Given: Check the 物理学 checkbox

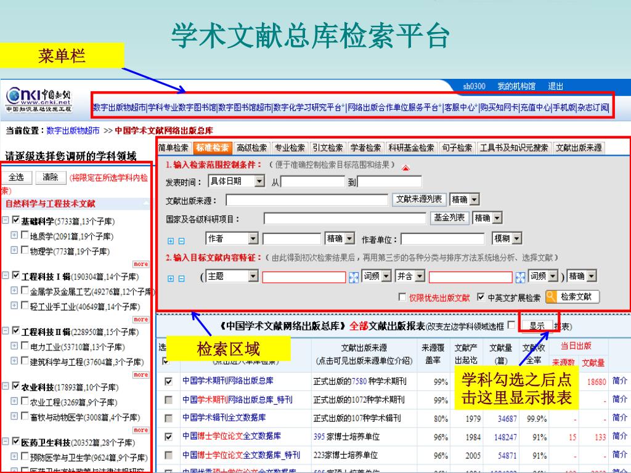Looking at the screenshot, I should tap(25, 250).
